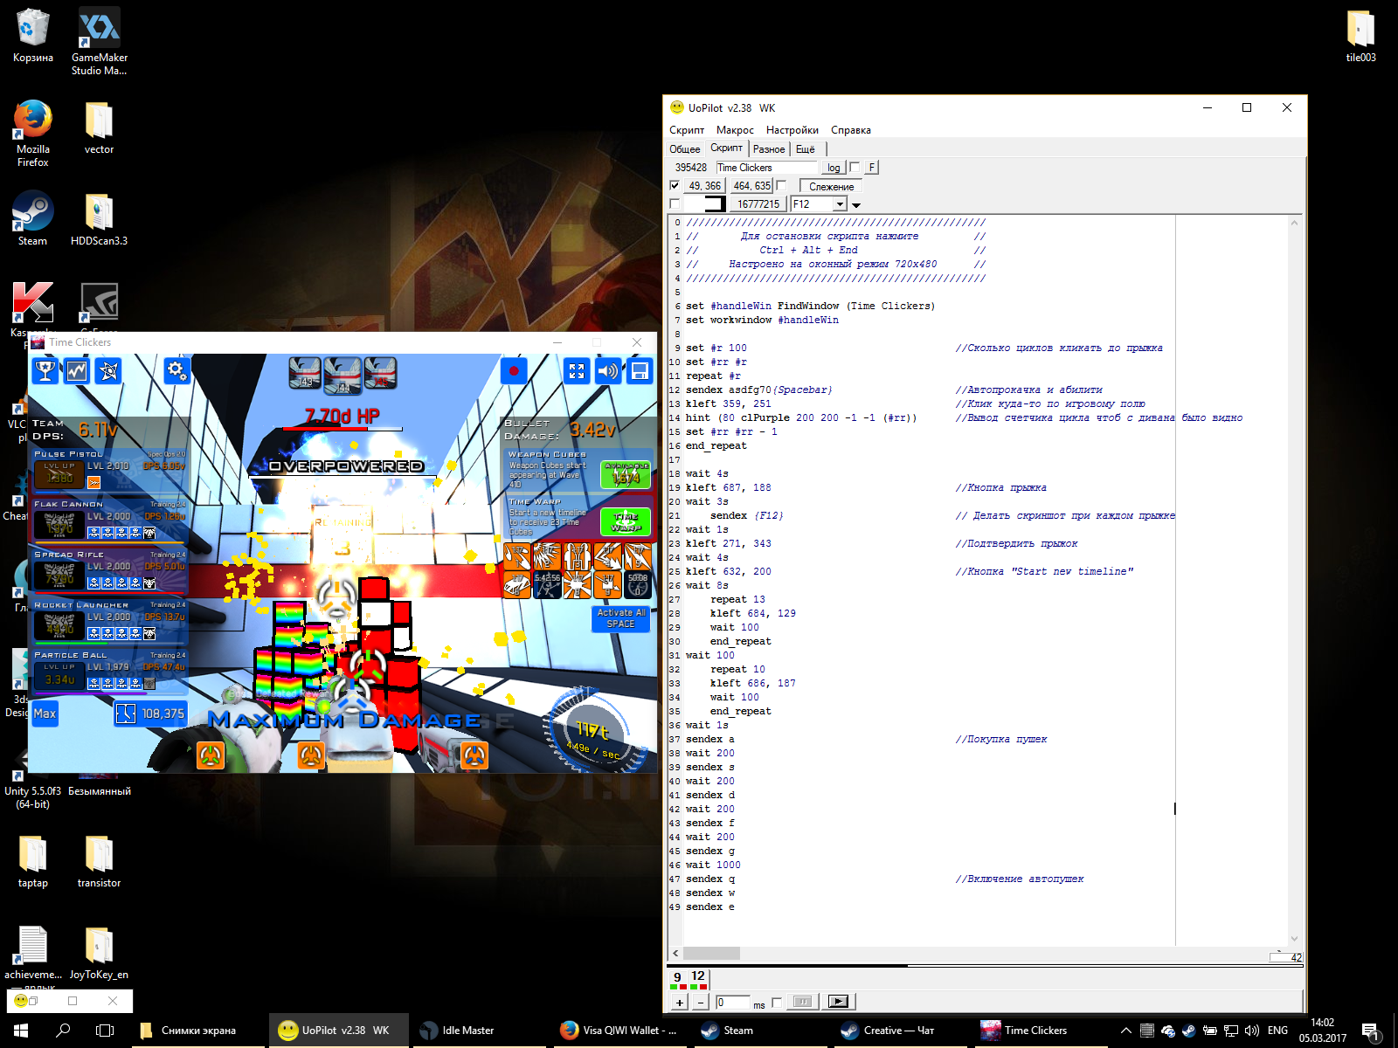
Task: Switch to the Разное tab
Action: point(769,149)
